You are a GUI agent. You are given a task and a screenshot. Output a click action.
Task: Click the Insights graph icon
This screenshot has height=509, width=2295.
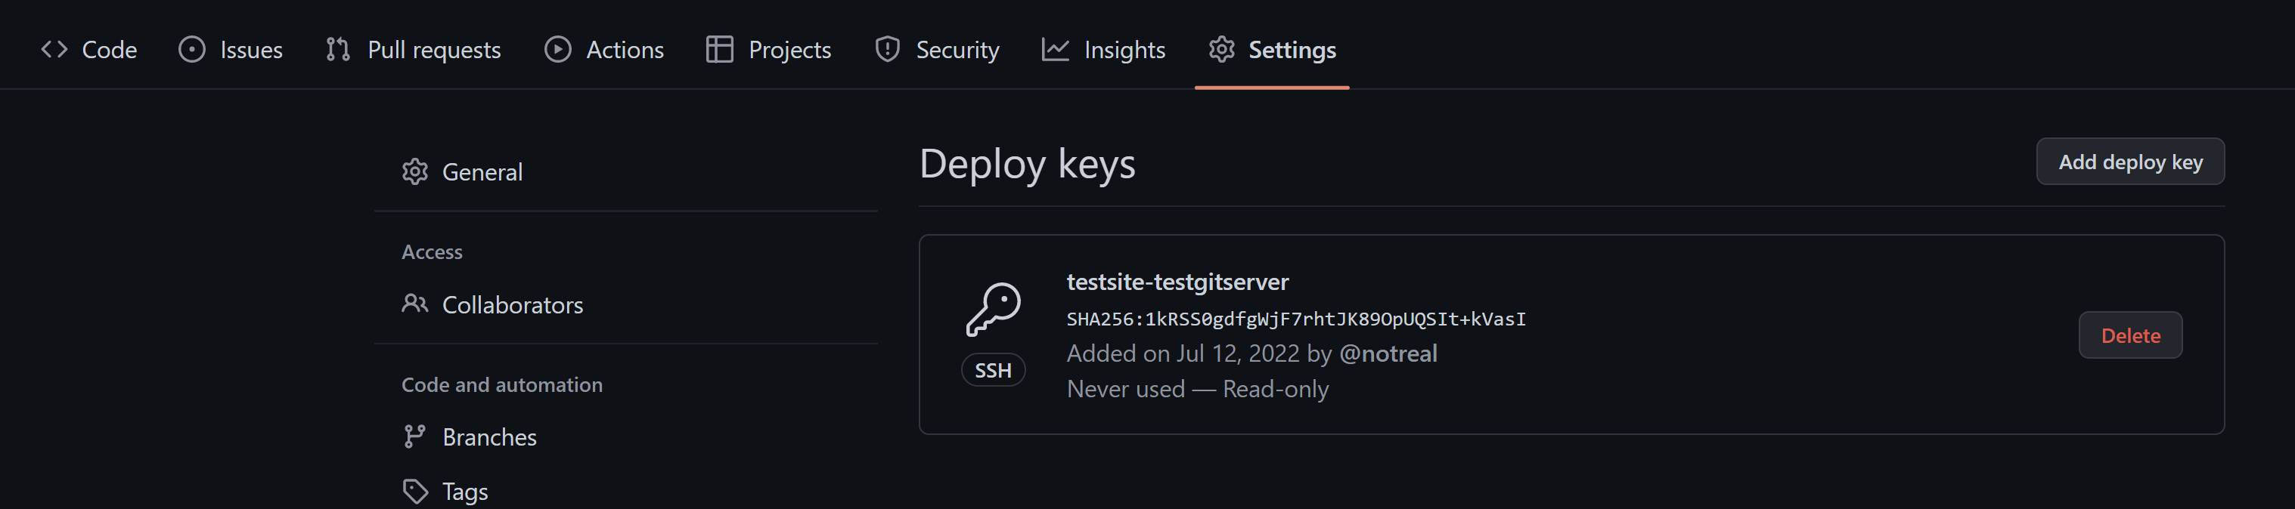[x=1056, y=50]
